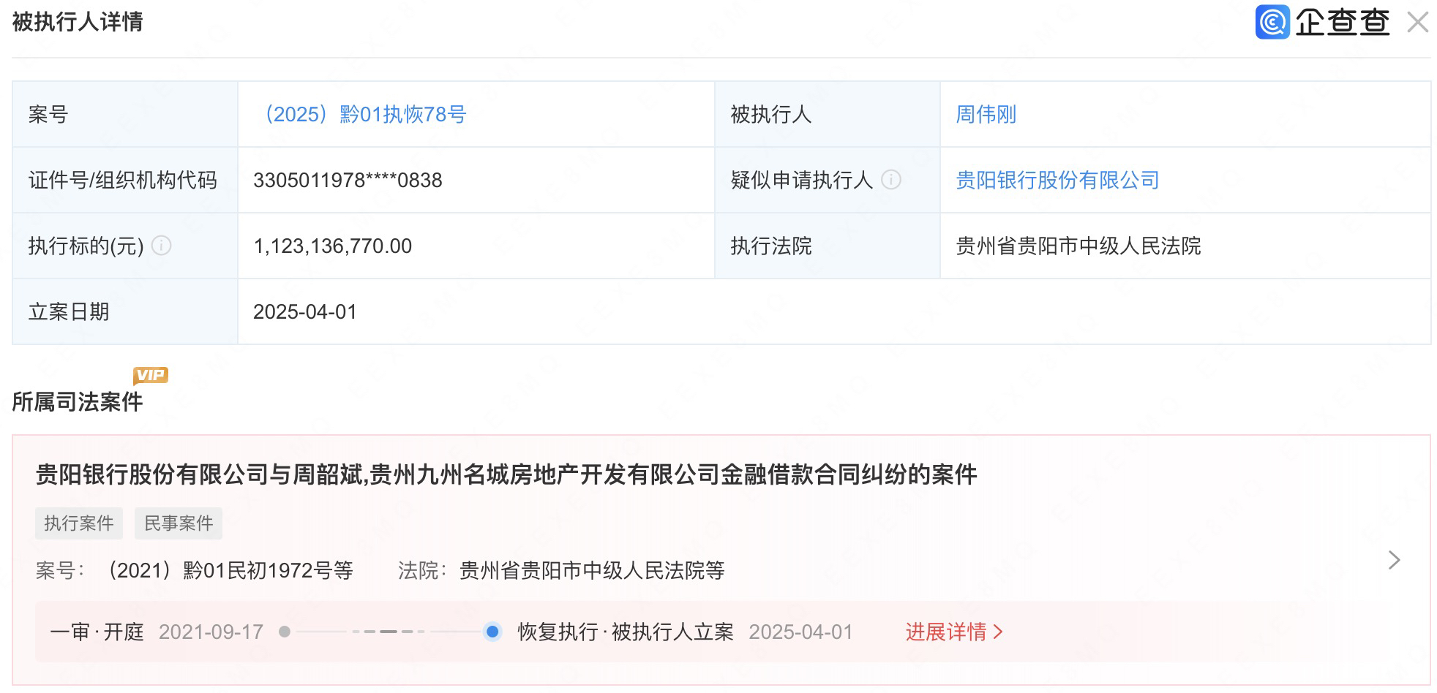Click 进展详情 link

(x=953, y=632)
